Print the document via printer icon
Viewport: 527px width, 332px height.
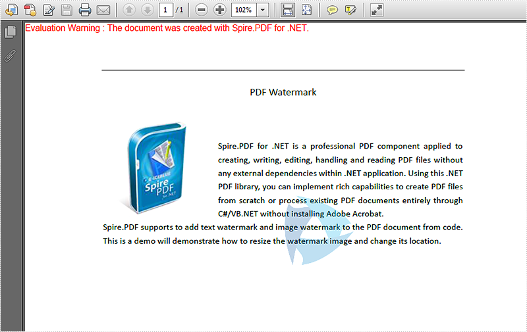[x=85, y=10]
